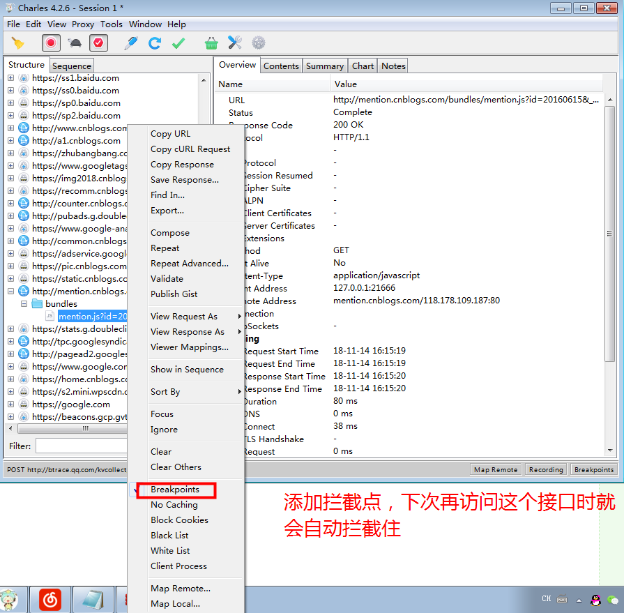Toggle Client Process in the context menu
The width and height of the screenshot is (624, 613).
coord(178,566)
